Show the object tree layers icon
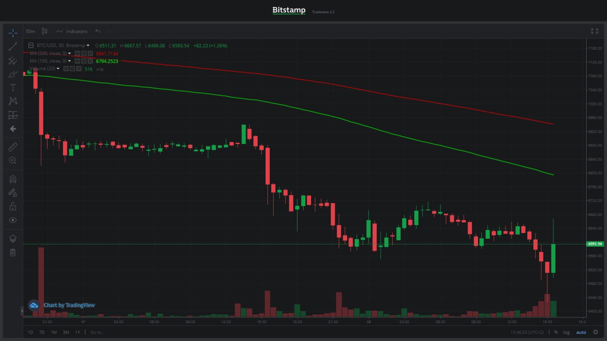The height and width of the screenshot is (341, 607). tap(13, 239)
